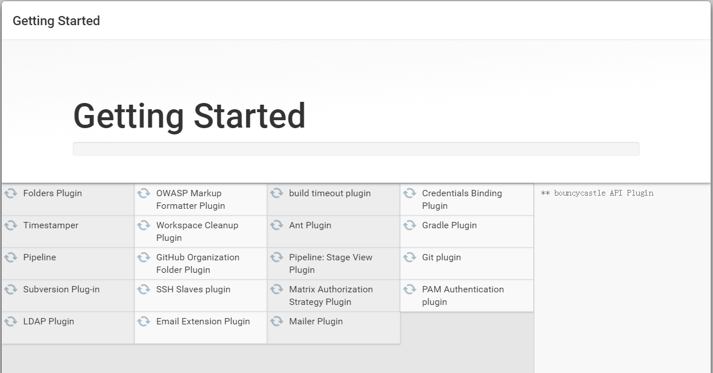Click the refresh icon beside Folders Plugin
The image size is (713, 373).
10,193
